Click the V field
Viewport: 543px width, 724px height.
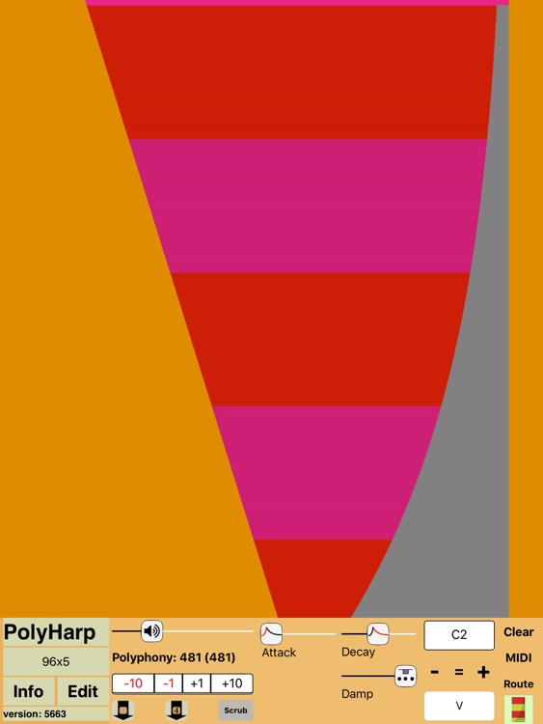point(459,706)
